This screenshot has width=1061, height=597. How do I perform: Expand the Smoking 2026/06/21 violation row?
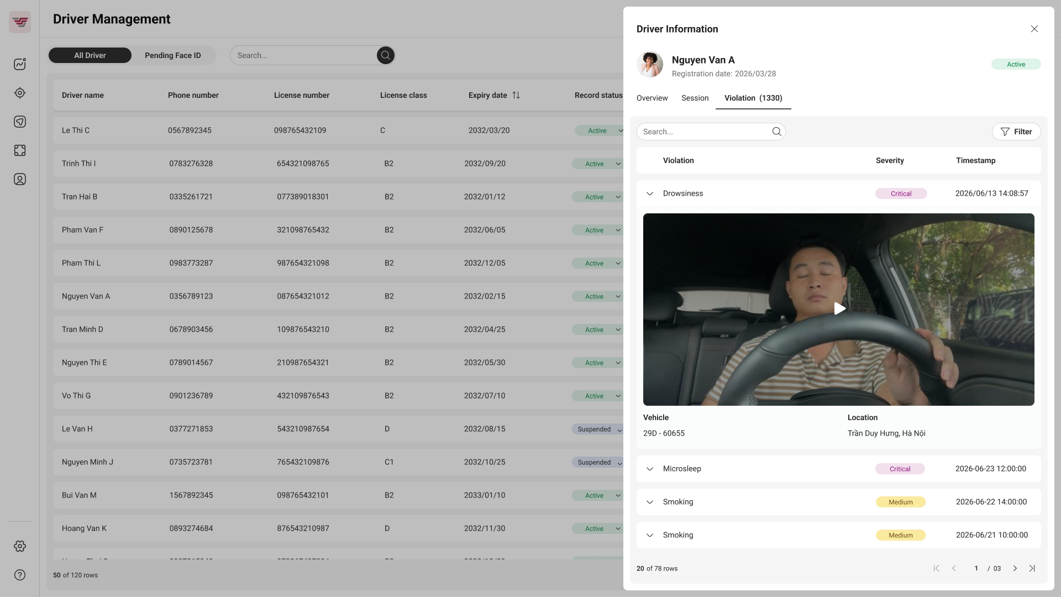point(650,535)
